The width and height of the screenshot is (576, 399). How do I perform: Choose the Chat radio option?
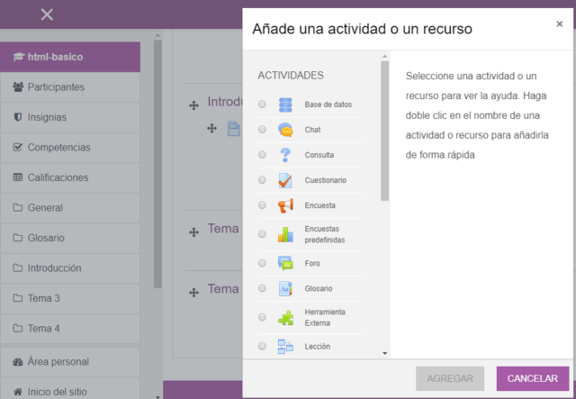pyautogui.click(x=262, y=130)
